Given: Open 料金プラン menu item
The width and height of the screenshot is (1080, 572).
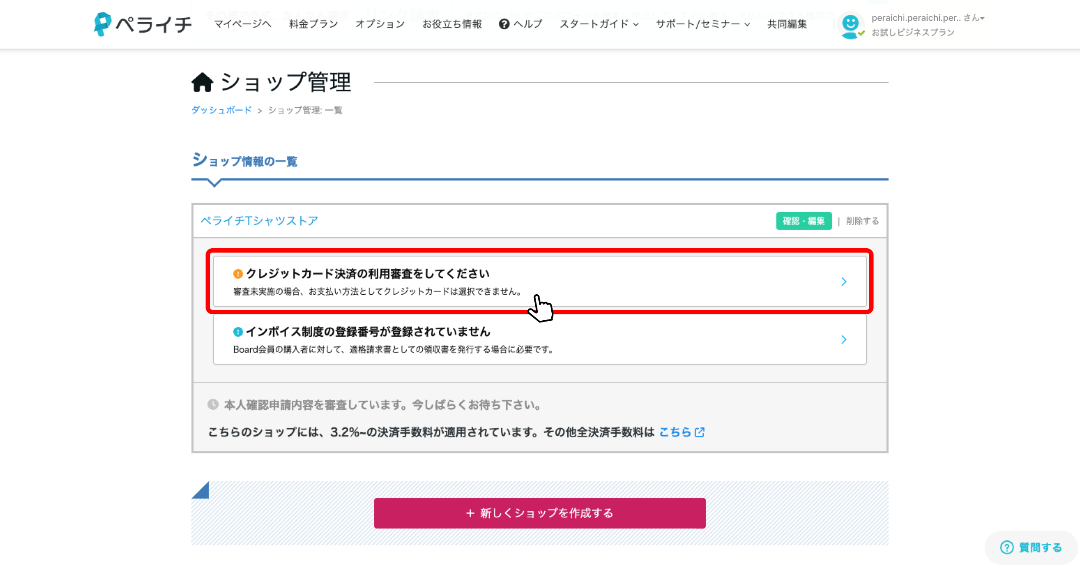Looking at the screenshot, I should pos(313,24).
